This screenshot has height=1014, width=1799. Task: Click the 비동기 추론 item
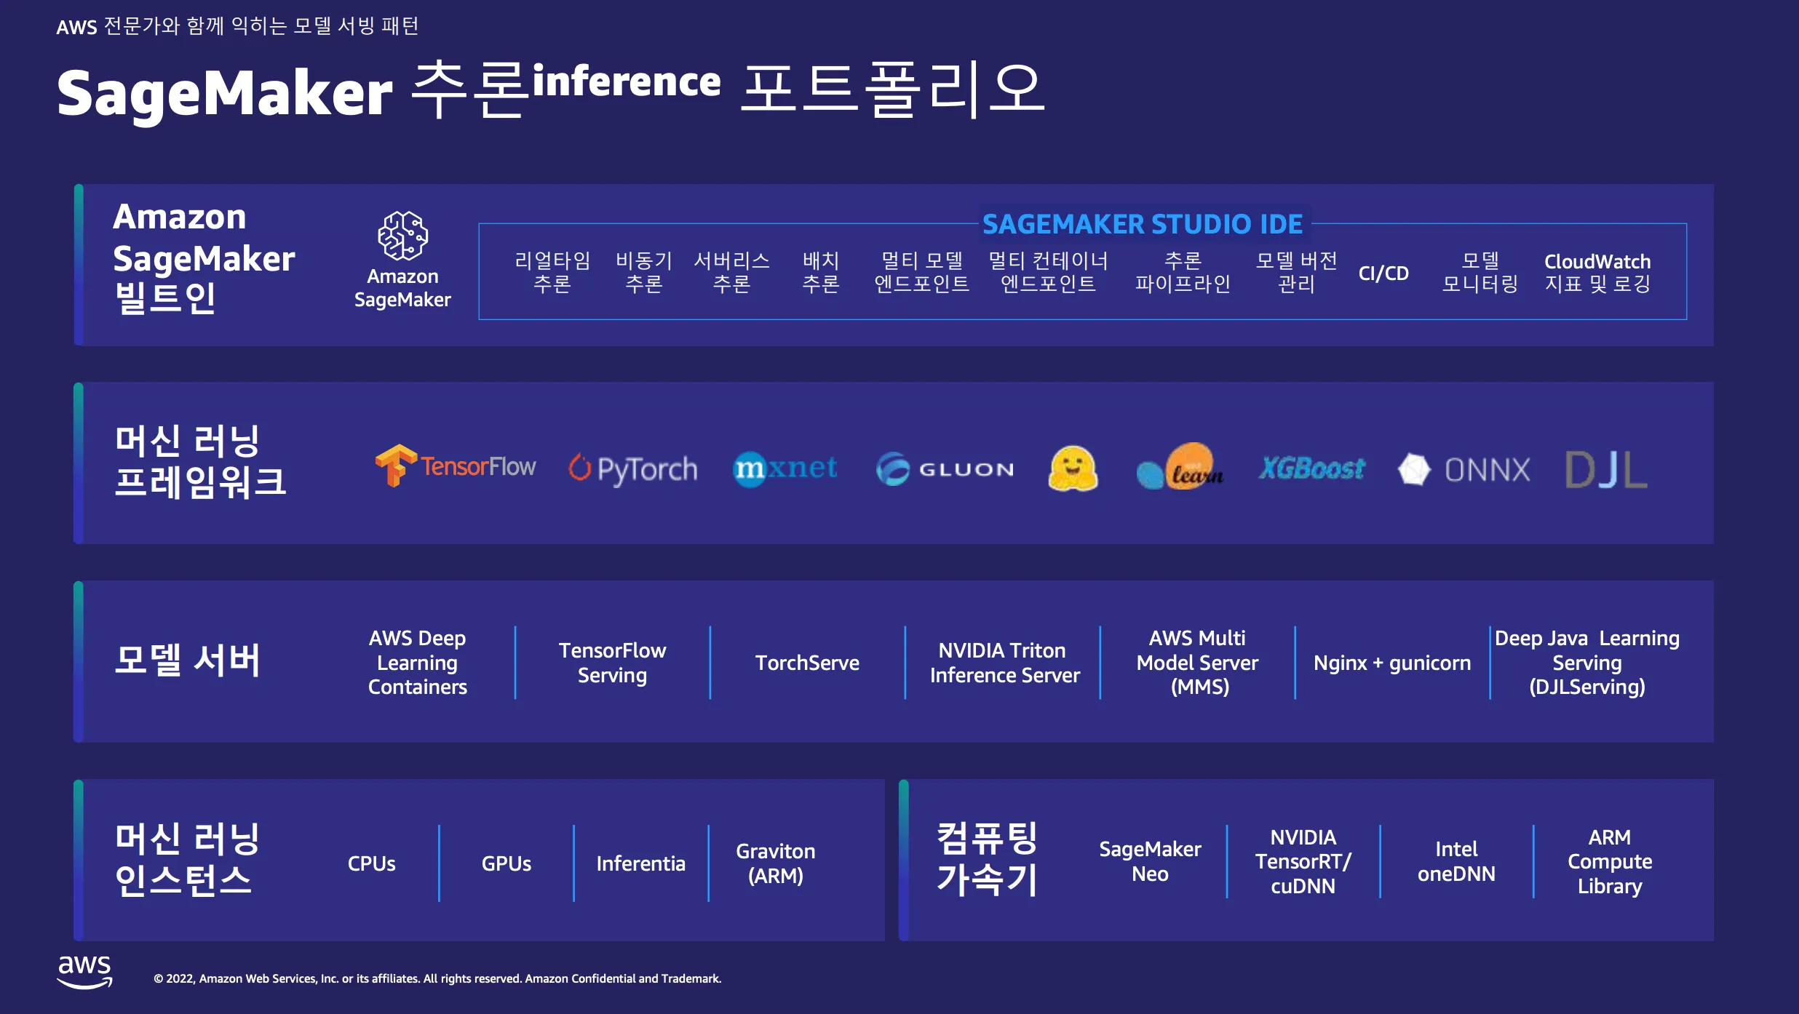[644, 272]
